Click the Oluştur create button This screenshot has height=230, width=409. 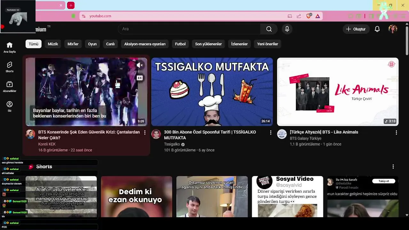pyautogui.click(x=356, y=29)
